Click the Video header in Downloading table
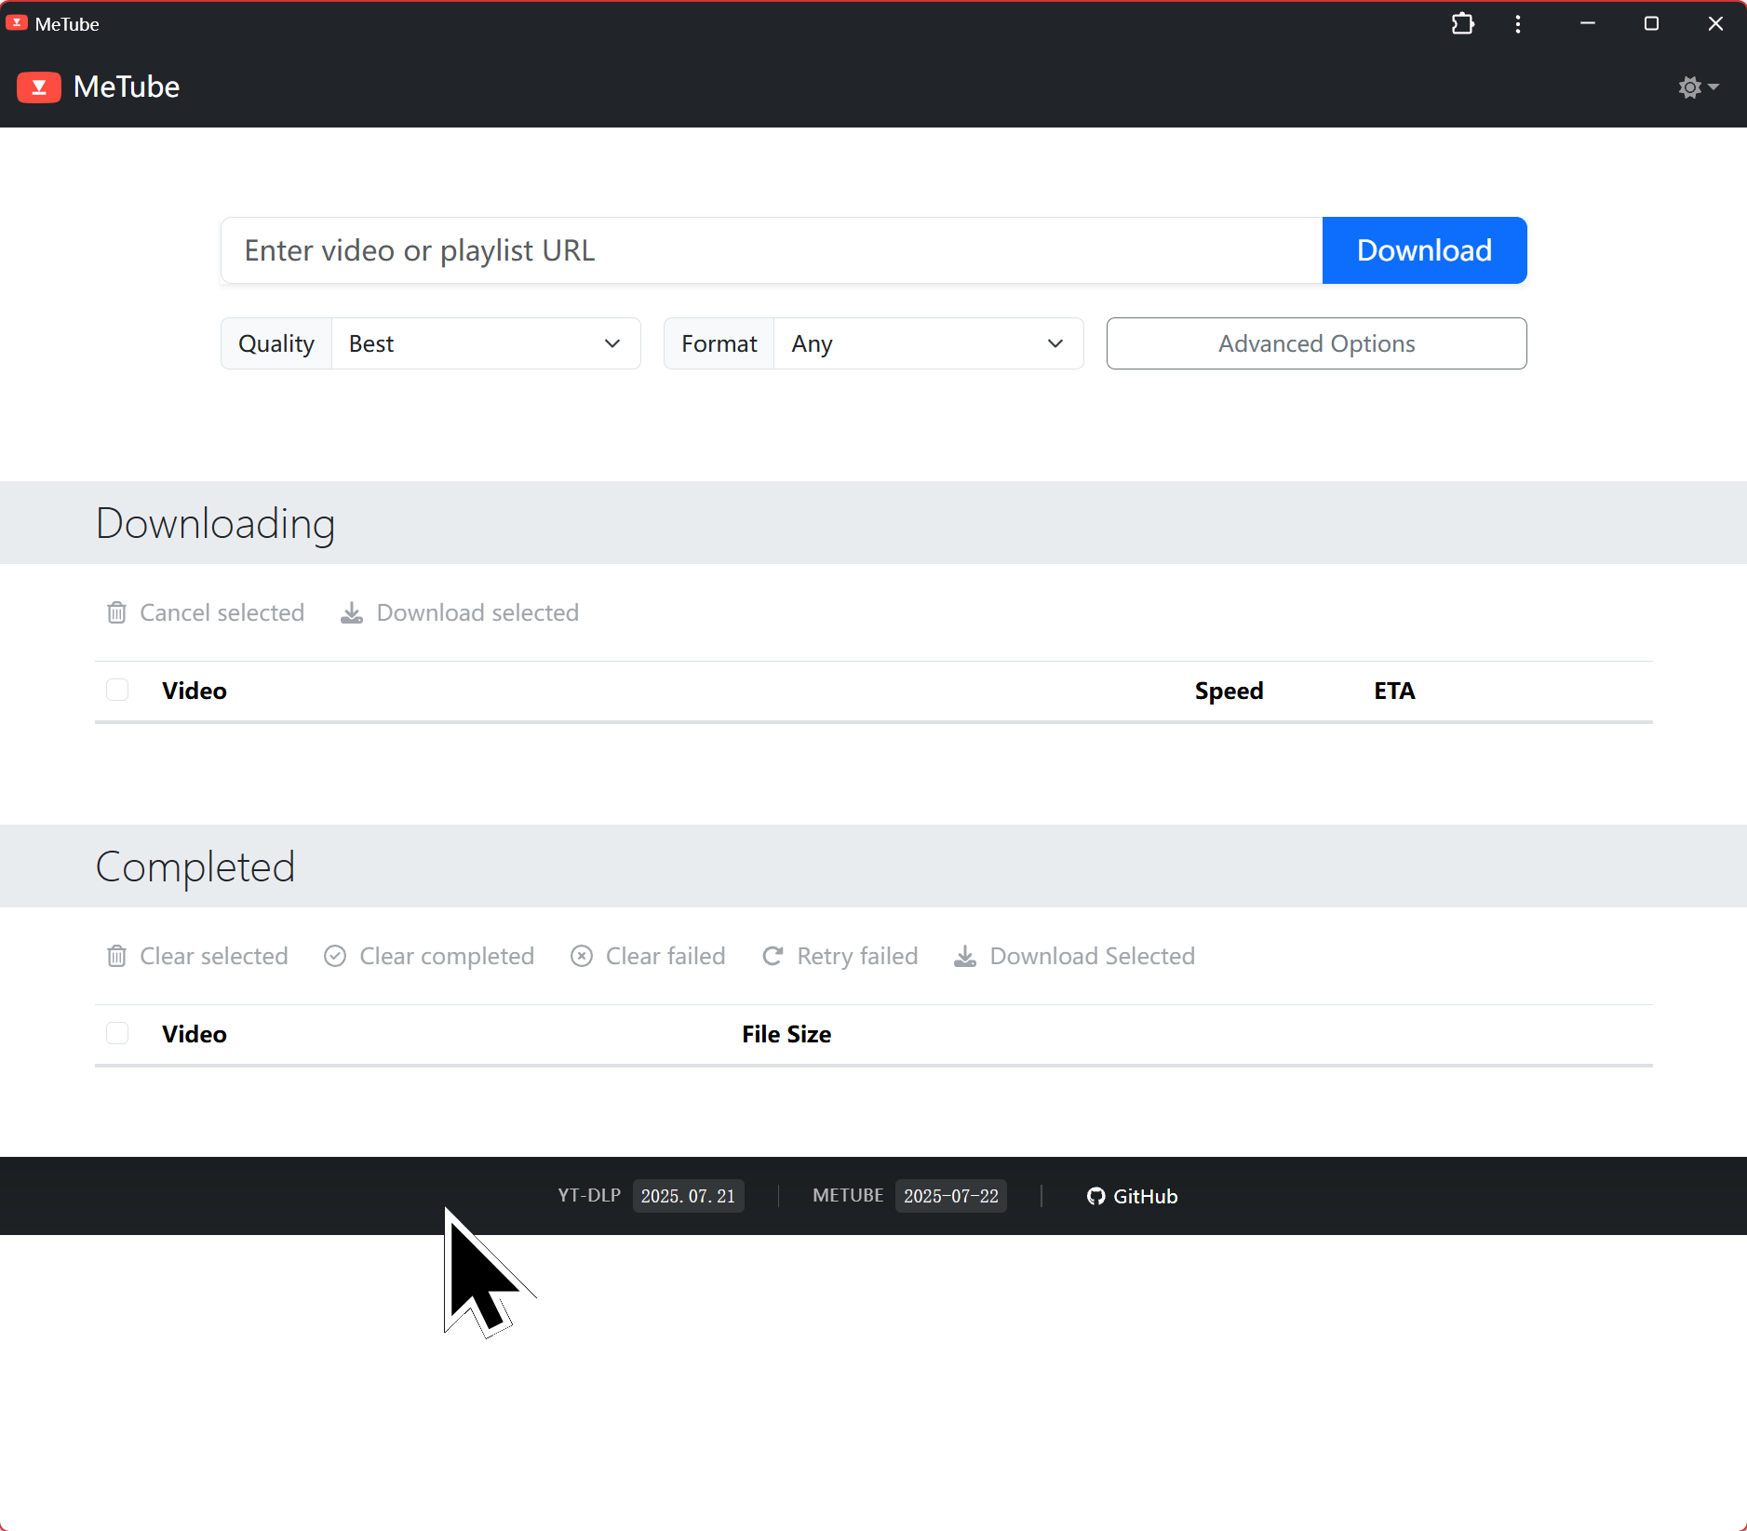This screenshot has height=1531, width=1747. pyautogui.click(x=195, y=691)
